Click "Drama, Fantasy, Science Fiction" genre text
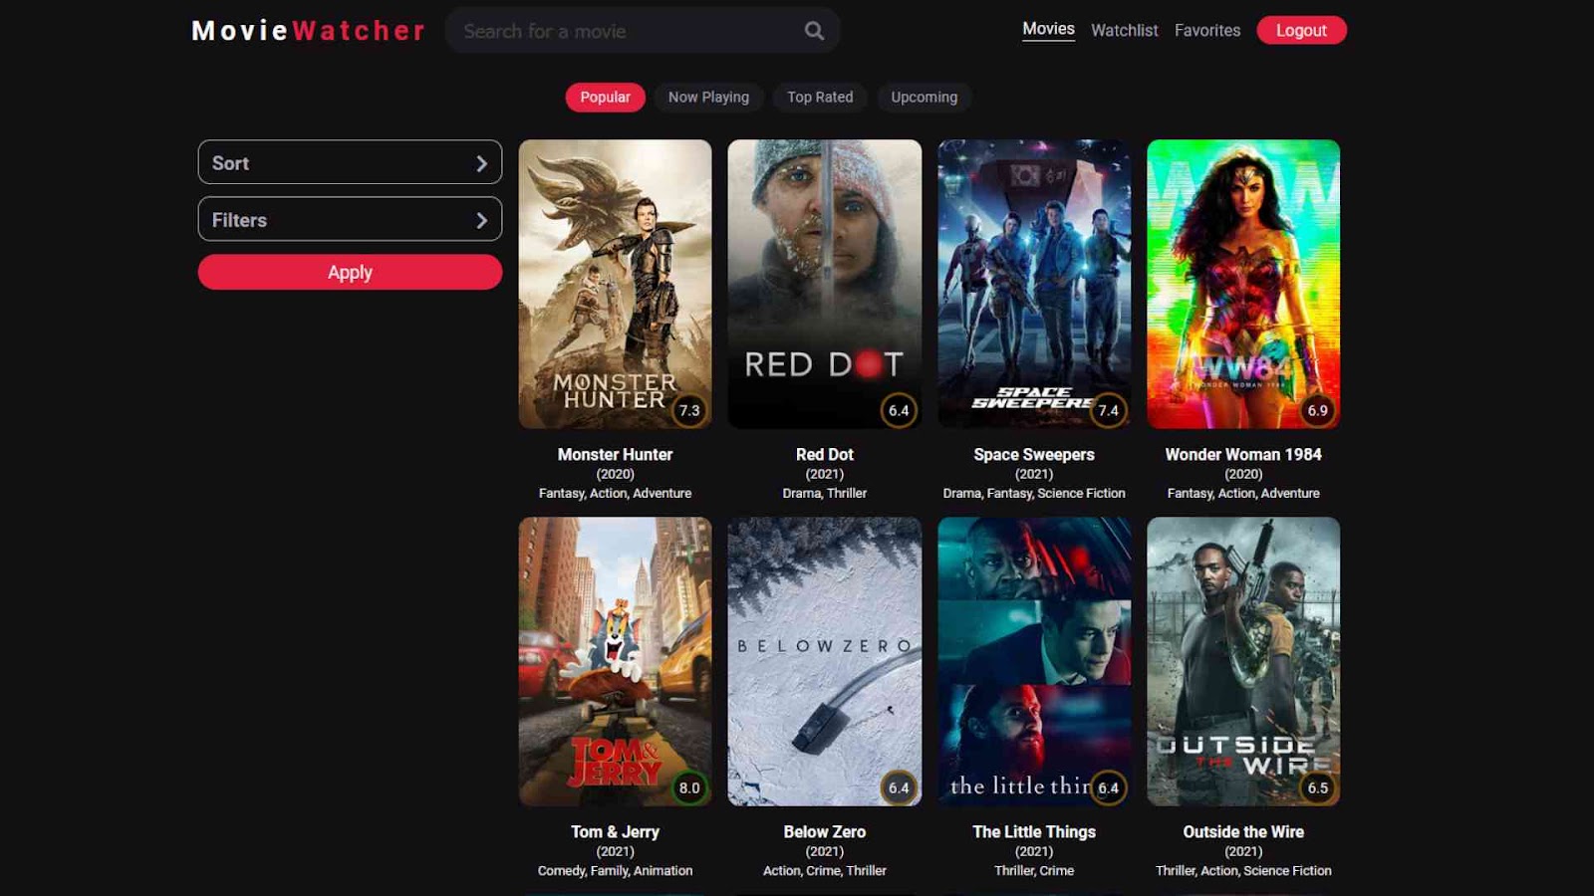 pyautogui.click(x=1034, y=493)
